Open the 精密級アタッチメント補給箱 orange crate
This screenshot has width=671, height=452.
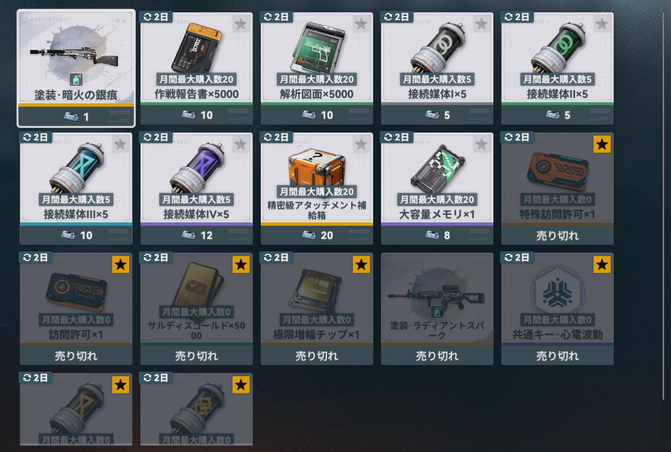coord(316,168)
